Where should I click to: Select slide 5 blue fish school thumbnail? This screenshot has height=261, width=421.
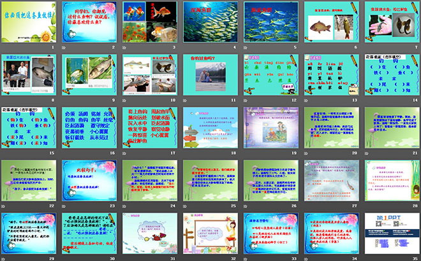[x=271, y=22]
